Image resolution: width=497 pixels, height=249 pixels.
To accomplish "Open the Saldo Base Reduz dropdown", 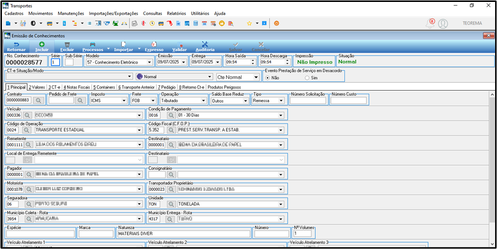I will pos(245,100).
